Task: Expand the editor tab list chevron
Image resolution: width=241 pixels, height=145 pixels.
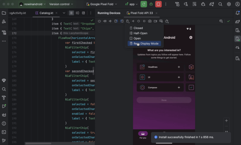Action: click(64, 13)
